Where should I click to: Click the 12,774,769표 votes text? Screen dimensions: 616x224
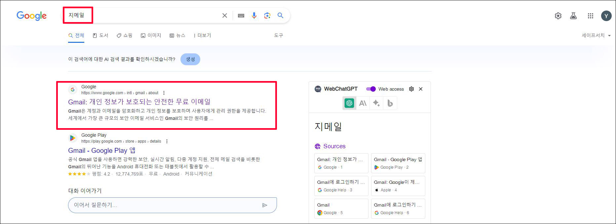[129, 174]
